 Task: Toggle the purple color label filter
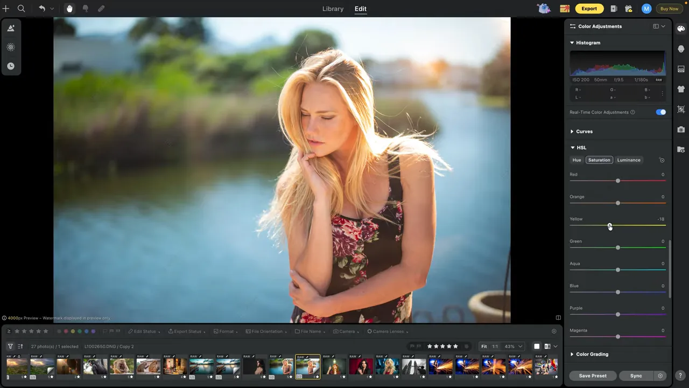point(93,331)
